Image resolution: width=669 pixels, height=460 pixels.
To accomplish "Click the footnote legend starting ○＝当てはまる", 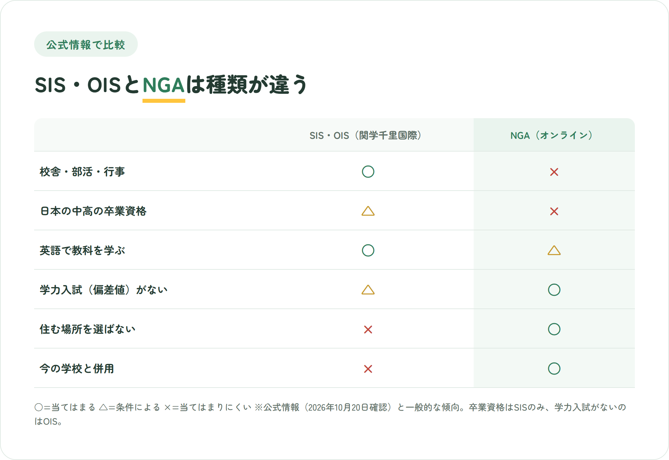I will (330, 414).
